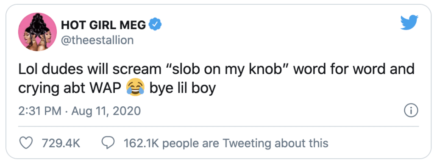The height and width of the screenshot is (163, 434).
Task: Click the 162.1K reply count number
Action: [141, 144]
